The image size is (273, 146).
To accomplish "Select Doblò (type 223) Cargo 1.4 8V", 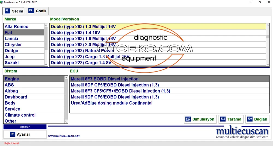I will (x=158, y=63).
